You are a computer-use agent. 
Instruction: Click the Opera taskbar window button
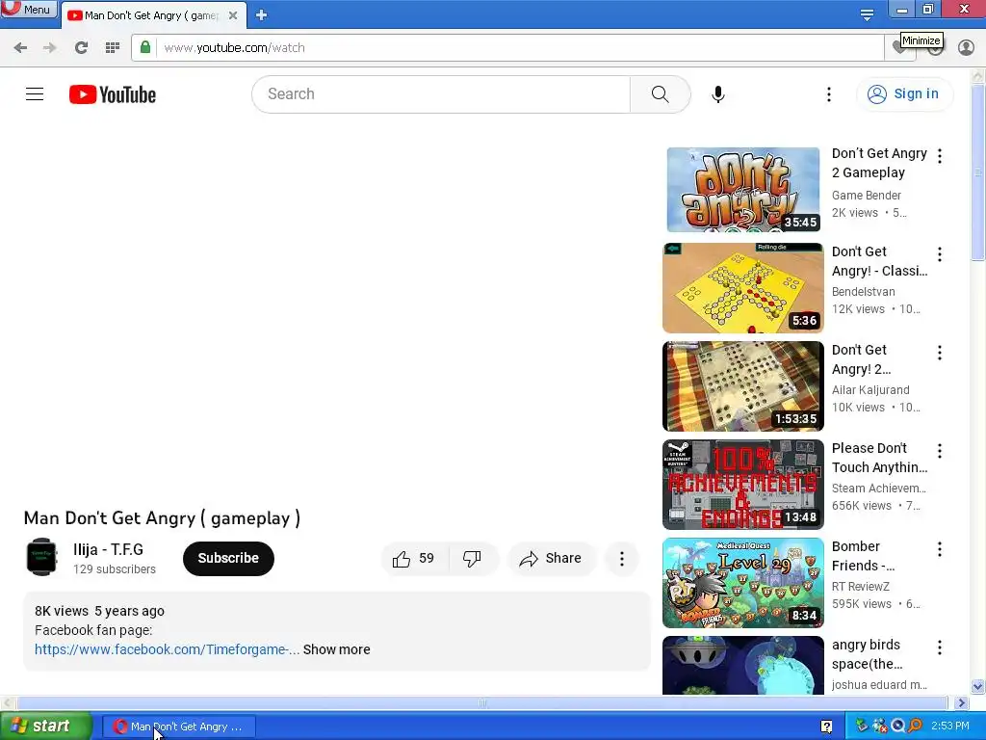coord(178,727)
